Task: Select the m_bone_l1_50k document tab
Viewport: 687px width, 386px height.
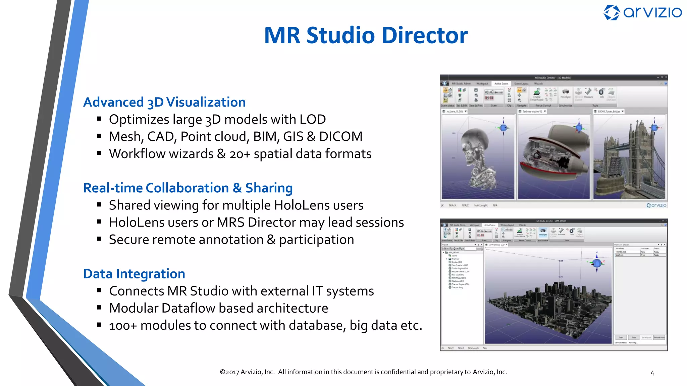Action: (455, 111)
